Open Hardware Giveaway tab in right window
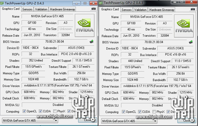This screenshot has height=126, width=198. (161, 10)
